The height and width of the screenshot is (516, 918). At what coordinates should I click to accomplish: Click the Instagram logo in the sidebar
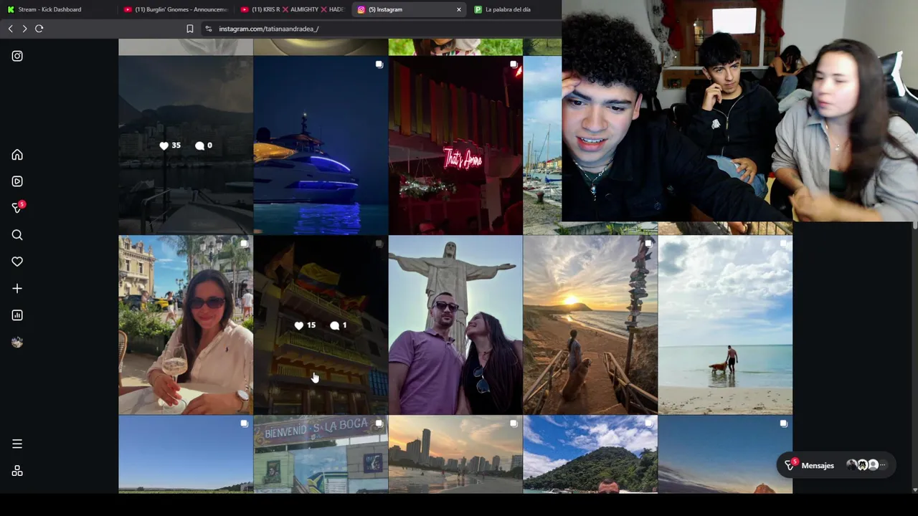[17, 56]
